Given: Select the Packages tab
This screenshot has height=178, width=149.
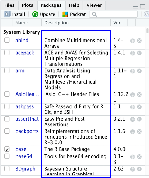Looking at the screenshot, I should click(51, 5).
